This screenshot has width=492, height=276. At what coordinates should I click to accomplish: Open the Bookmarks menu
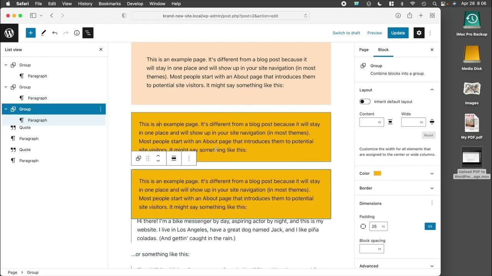[110, 3]
